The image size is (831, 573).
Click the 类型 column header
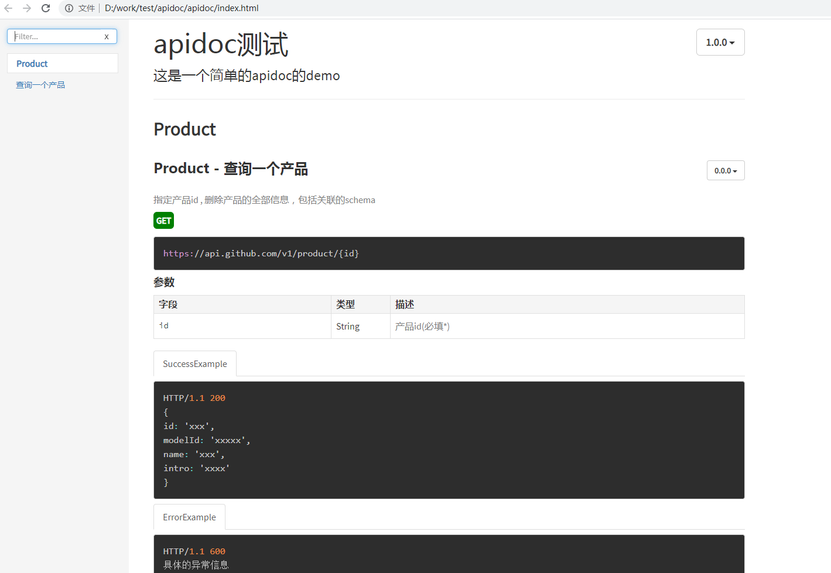click(361, 304)
